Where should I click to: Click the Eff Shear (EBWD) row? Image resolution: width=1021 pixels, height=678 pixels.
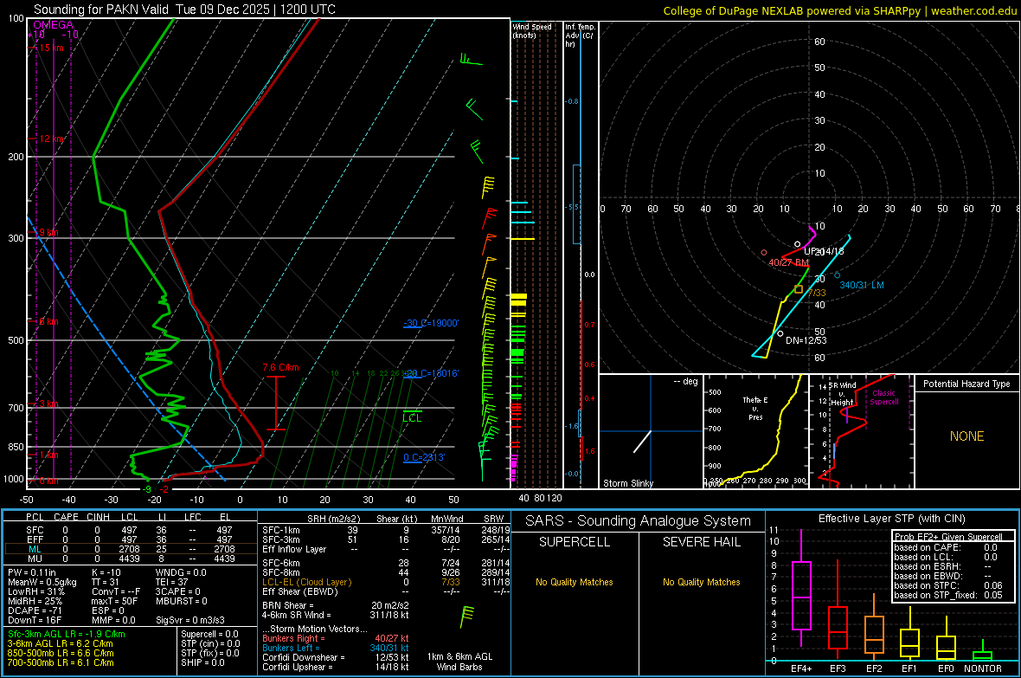pyautogui.click(x=386, y=591)
